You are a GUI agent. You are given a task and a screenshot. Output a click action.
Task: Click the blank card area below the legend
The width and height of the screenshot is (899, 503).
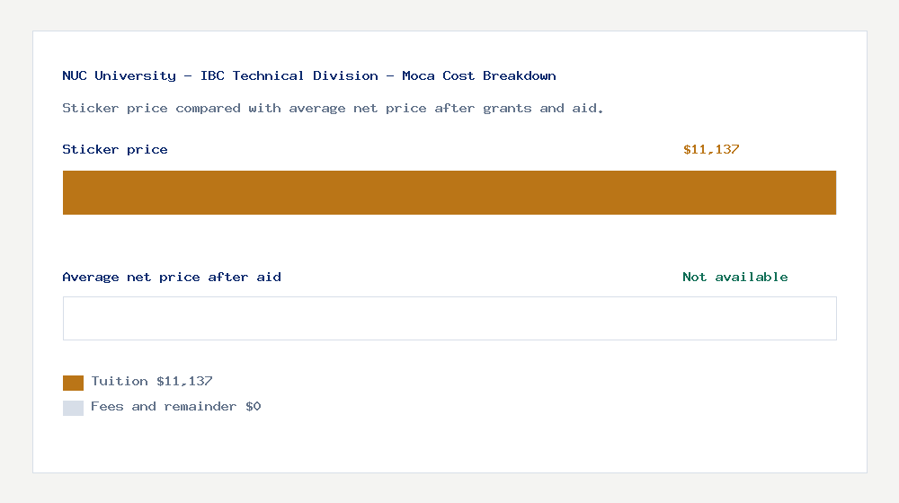click(449, 445)
